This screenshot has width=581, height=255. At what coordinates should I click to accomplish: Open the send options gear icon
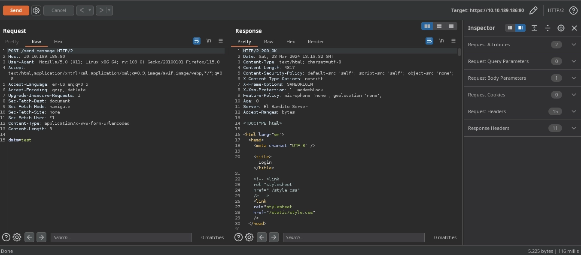click(37, 10)
